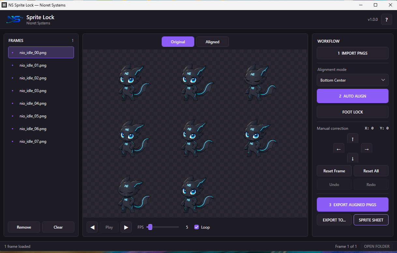Click the 'Y: 0' offset readout

pyautogui.click(x=384, y=128)
